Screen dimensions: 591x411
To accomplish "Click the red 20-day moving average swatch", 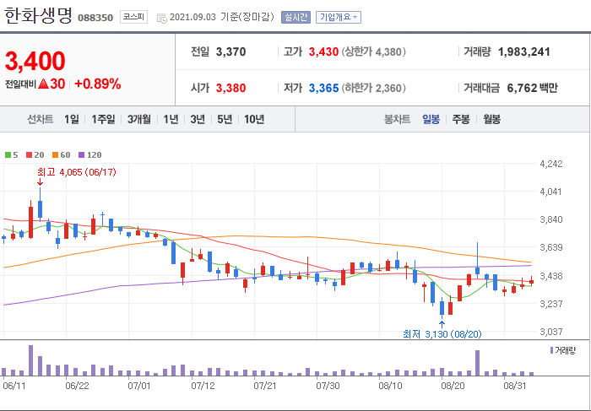I will pyautogui.click(x=29, y=154).
